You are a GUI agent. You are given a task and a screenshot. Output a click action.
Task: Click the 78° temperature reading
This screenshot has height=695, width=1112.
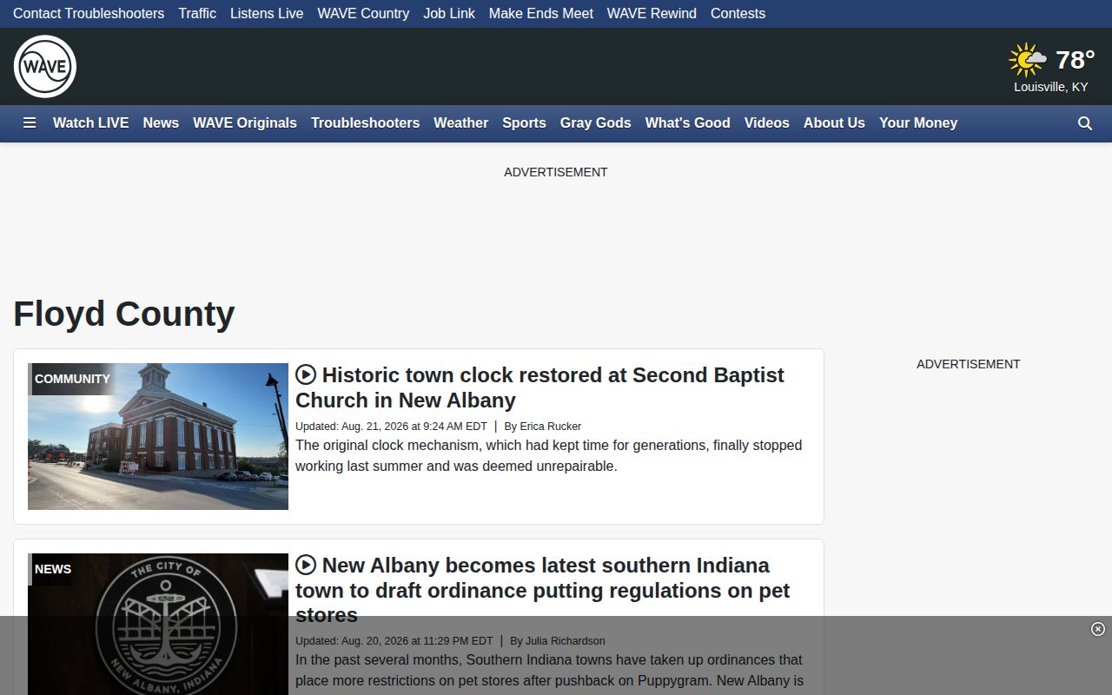coord(1075,60)
